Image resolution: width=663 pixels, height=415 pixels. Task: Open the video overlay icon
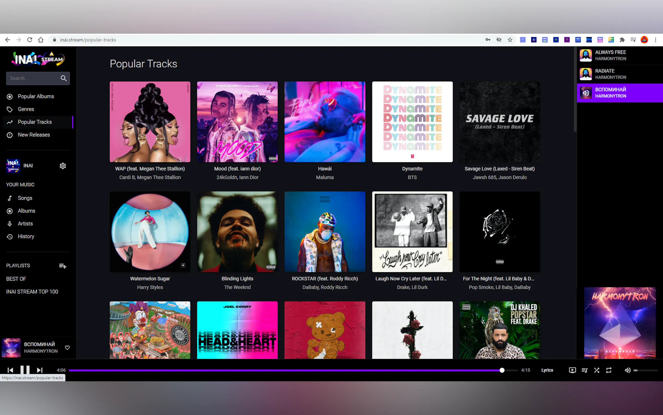tap(572, 370)
